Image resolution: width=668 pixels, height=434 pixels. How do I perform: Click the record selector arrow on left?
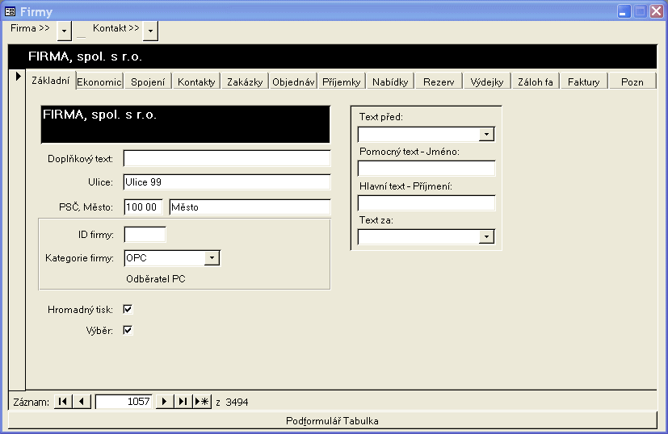tap(17, 77)
